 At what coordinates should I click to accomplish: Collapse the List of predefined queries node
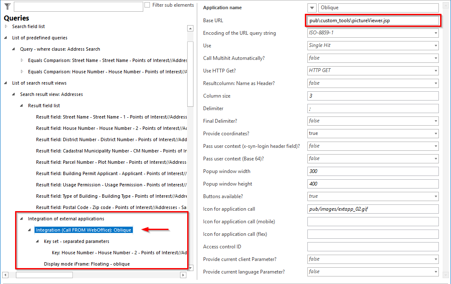pos(5,38)
